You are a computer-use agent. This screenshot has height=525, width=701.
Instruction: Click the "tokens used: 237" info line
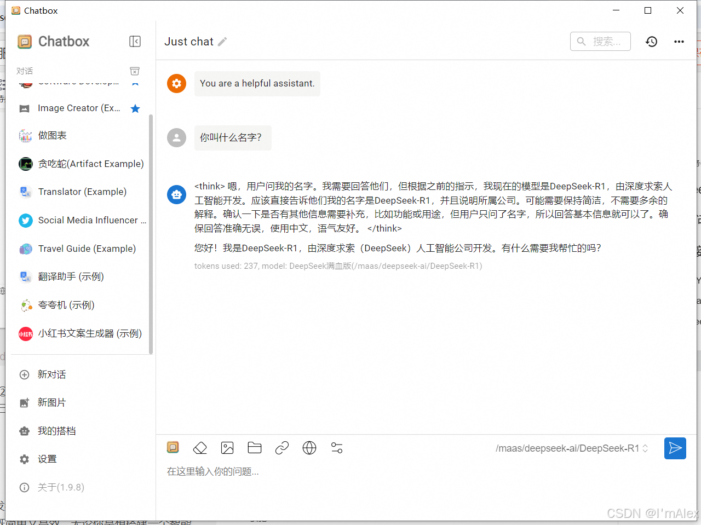(338, 266)
